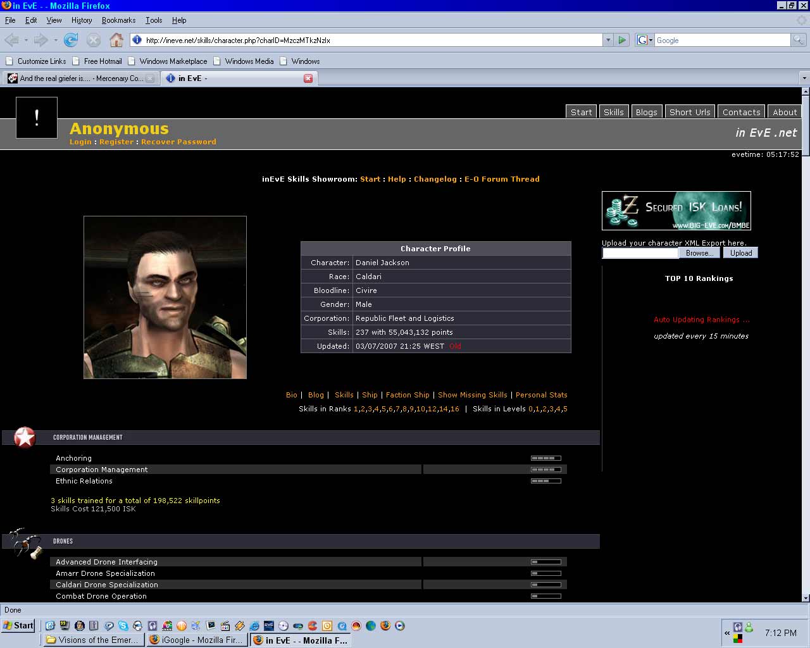Click the Free Hotmail bookmark
Viewport: 810px width, 648px height.
tap(97, 61)
